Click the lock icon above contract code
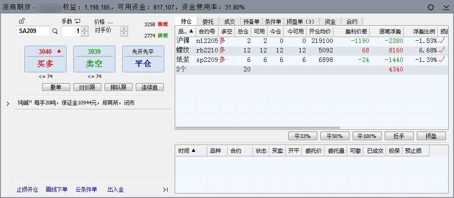454x198 pixels. (x=22, y=21)
